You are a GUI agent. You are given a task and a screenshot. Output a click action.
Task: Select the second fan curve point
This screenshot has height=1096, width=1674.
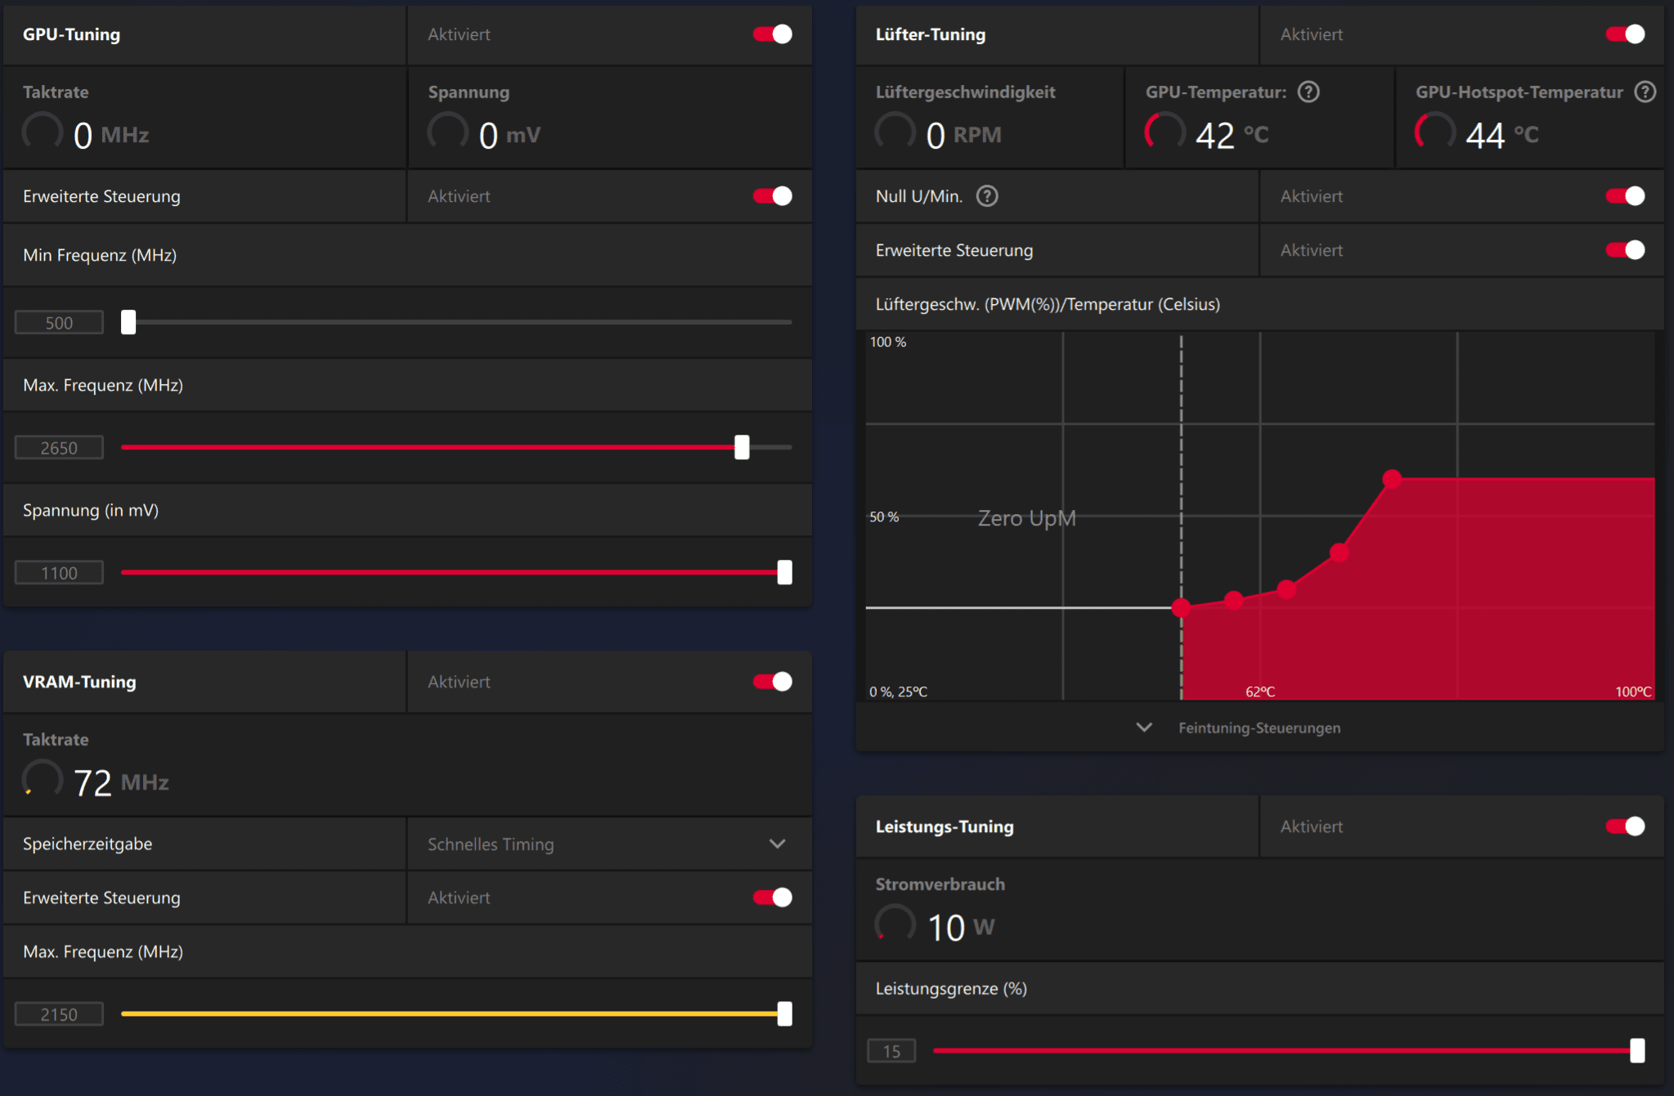pyautogui.click(x=1234, y=601)
